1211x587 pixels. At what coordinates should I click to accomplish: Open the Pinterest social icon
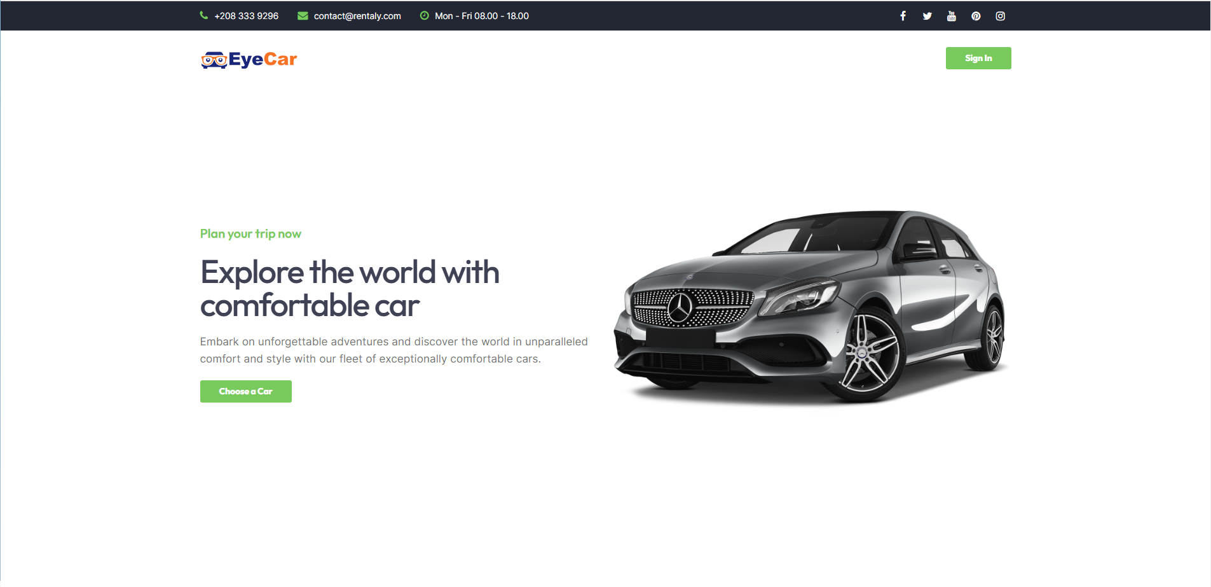(x=976, y=16)
